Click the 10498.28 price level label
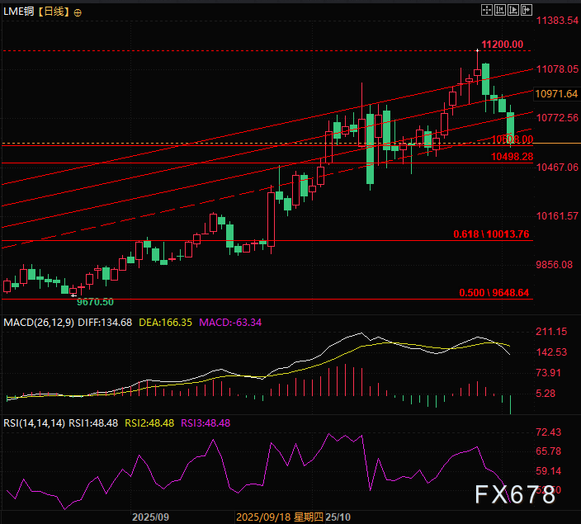This screenshot has height=524, width=581. 513,156
